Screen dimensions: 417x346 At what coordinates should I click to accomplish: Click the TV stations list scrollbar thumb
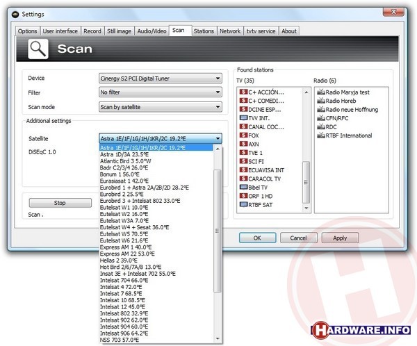306,182
